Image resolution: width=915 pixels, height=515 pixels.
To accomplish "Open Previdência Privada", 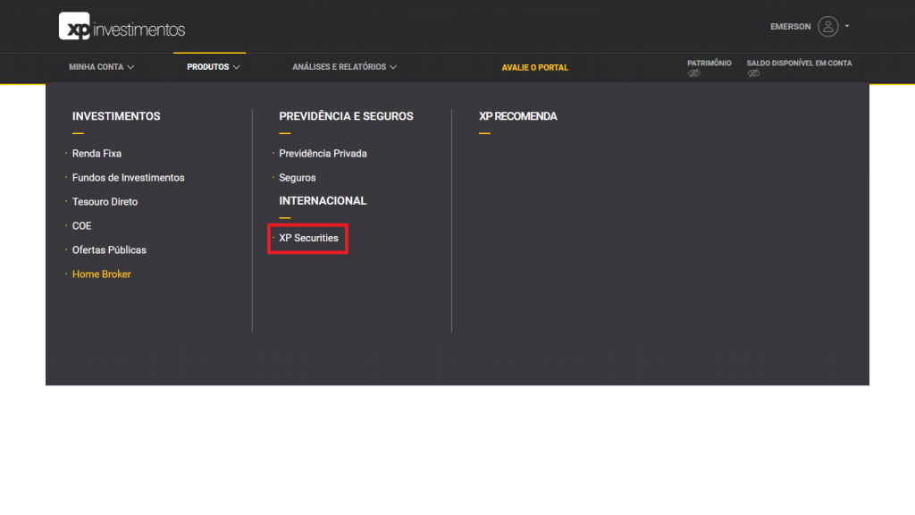I will [x=324, y=153].
